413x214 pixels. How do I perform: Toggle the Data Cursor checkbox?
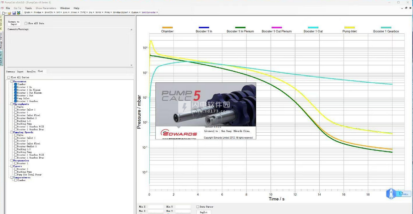(198, 207)
